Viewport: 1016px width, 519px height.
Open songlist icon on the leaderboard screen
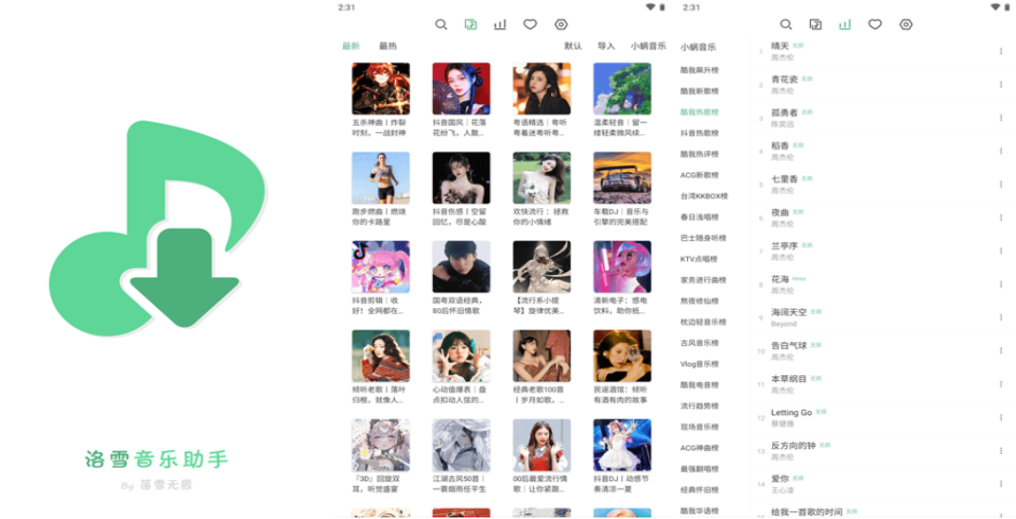pos(815,25)
